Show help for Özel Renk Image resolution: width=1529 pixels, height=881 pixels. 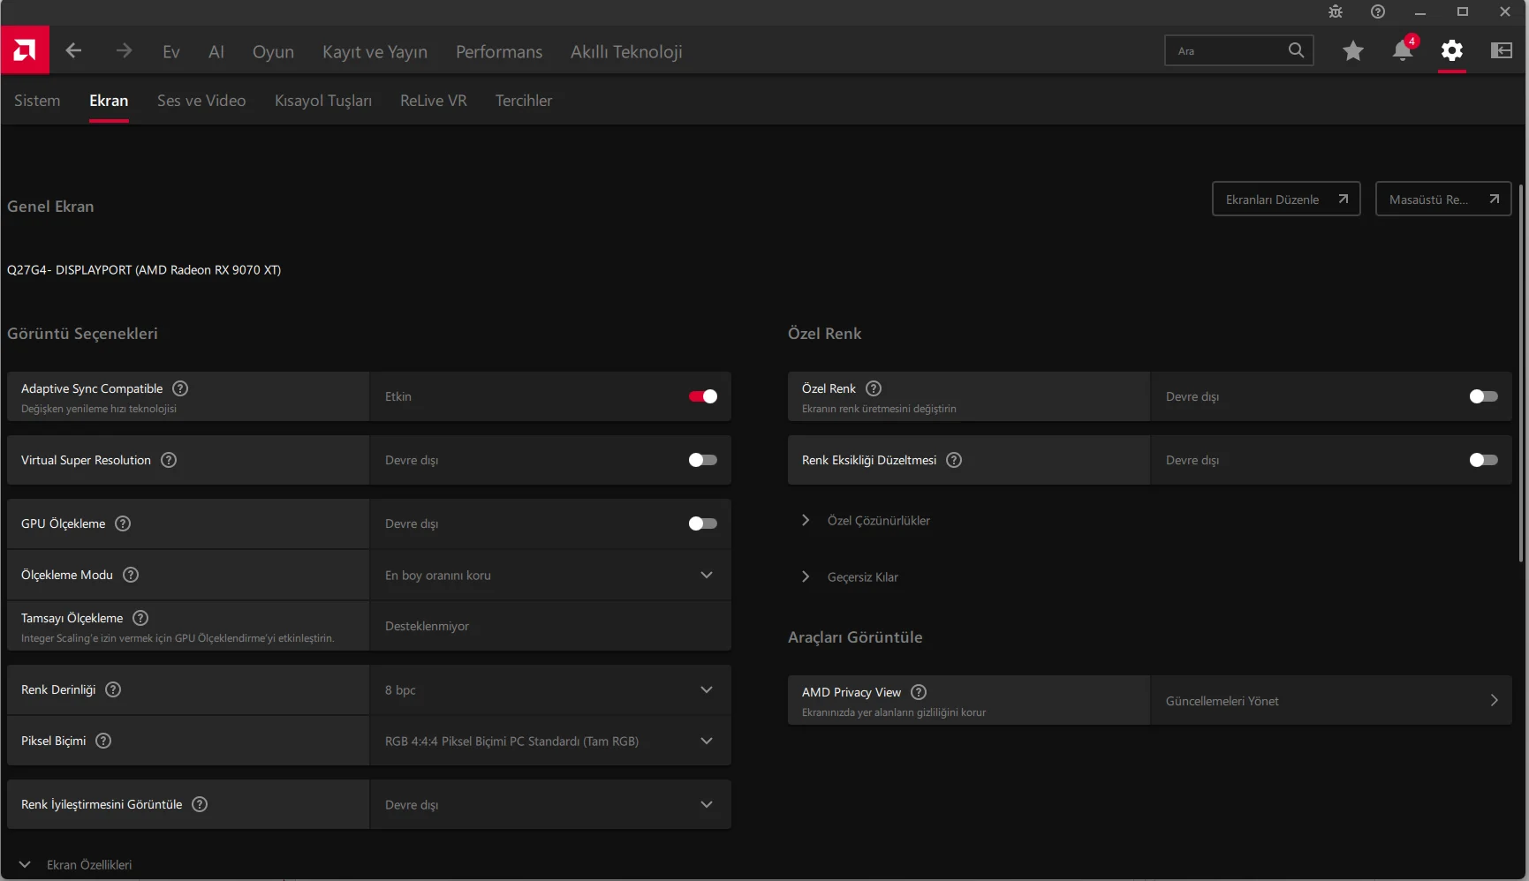pos(874,388)
